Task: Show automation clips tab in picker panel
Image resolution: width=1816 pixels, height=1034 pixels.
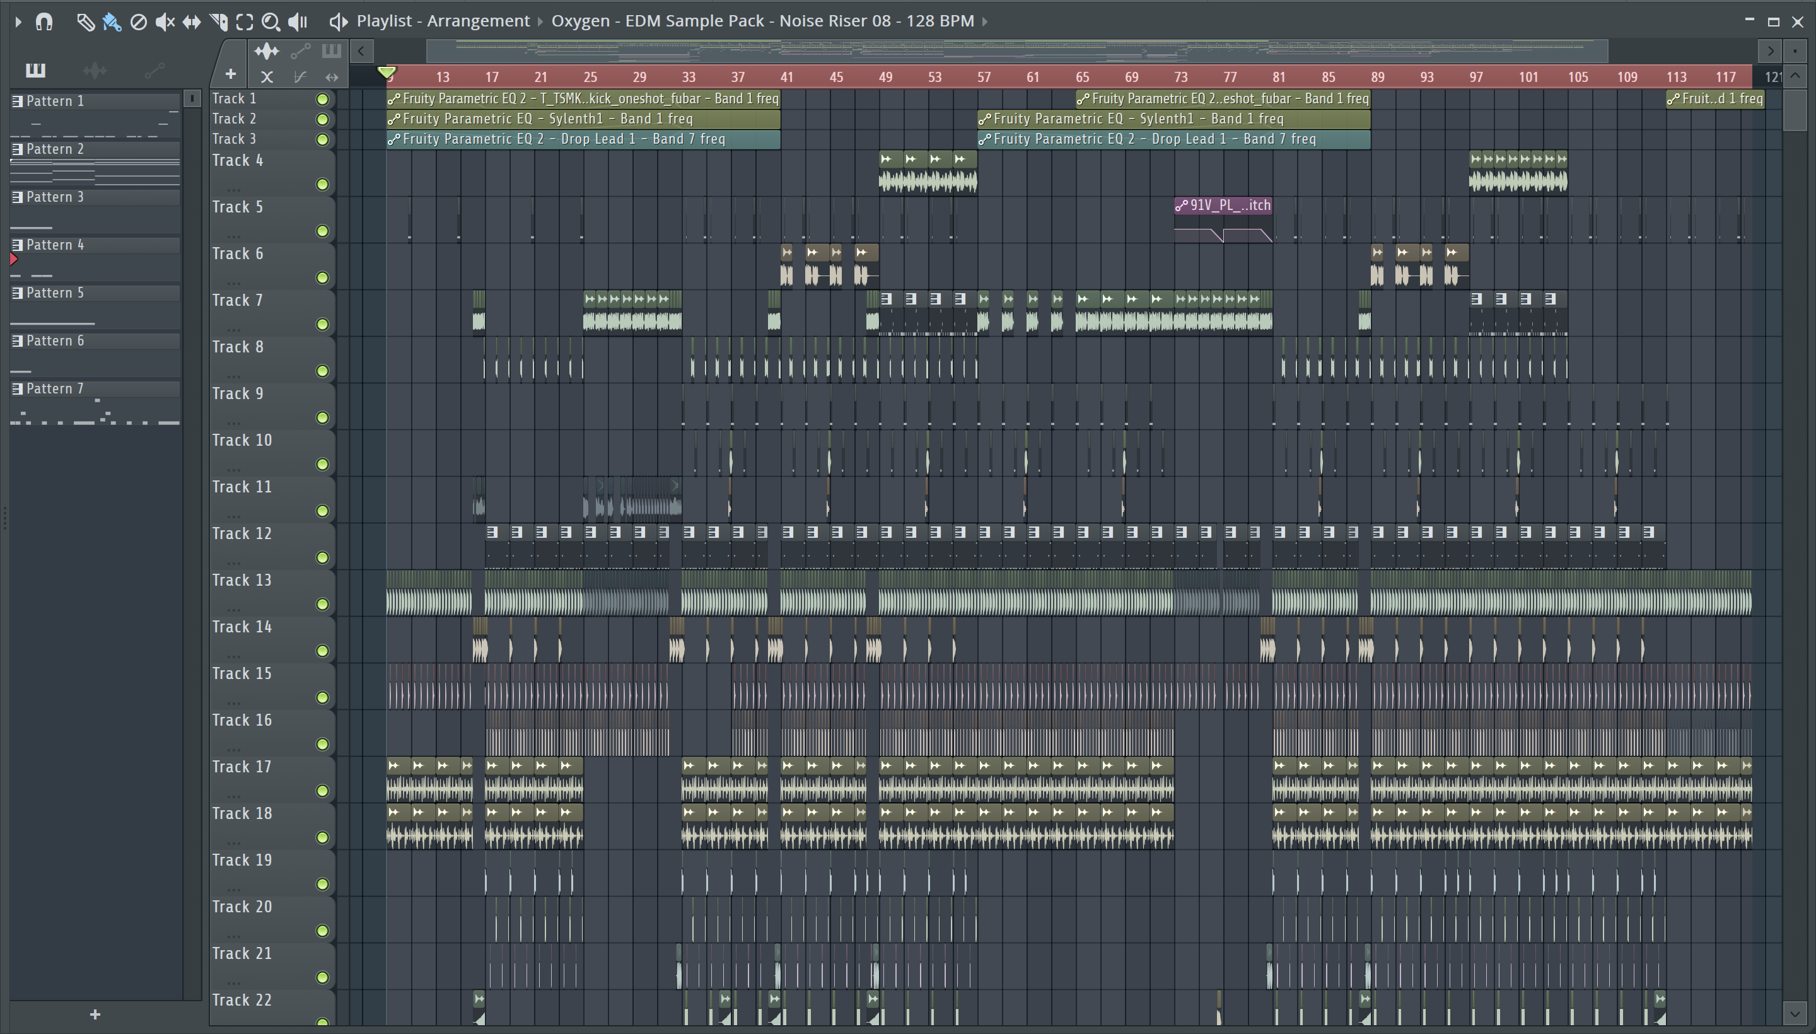Action: [x=154, y=69]
